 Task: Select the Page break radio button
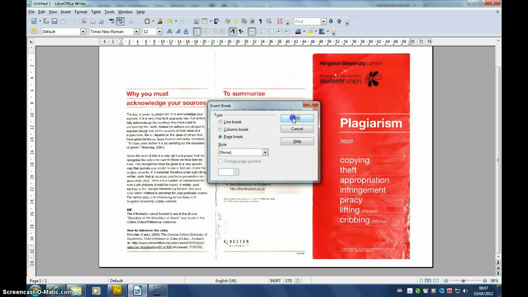point(220,137)
